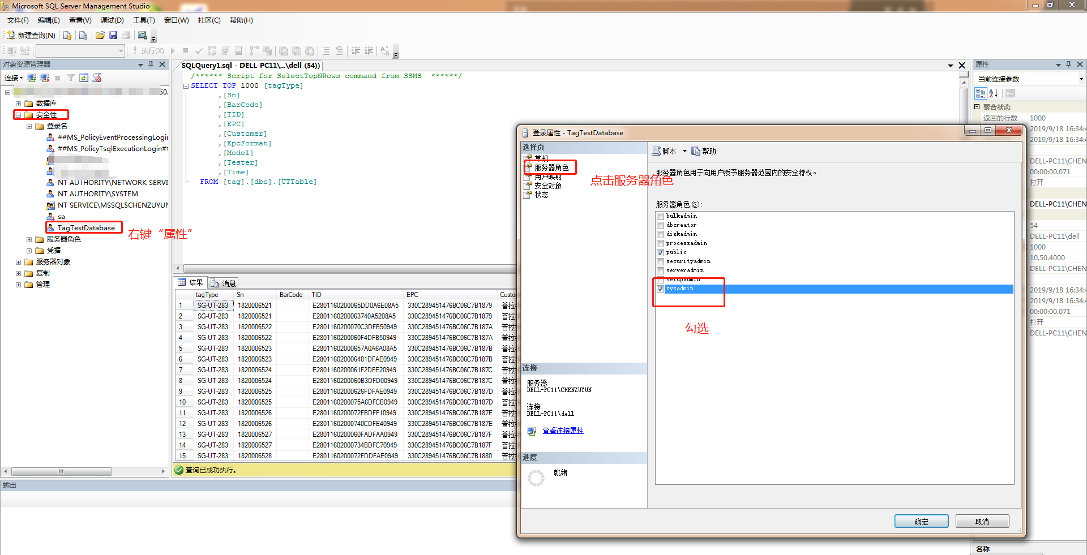1087x555 pixels.
Task: Click the print icon in the toolbar
Action: click(x=126, y=35)
